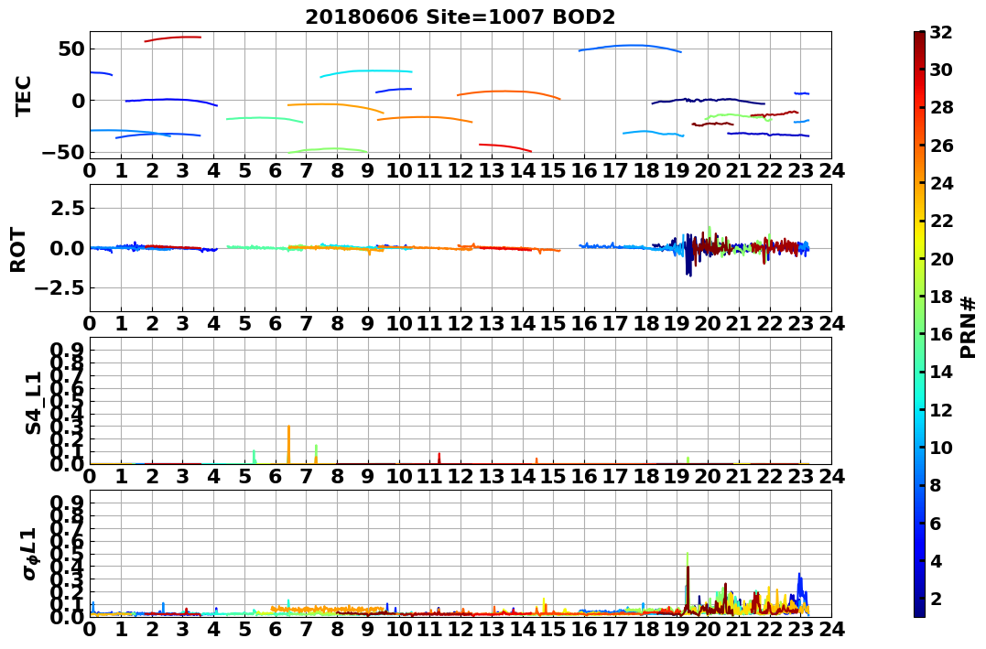Click the 50 tick on the TEC y-axis

click(71, 49)
